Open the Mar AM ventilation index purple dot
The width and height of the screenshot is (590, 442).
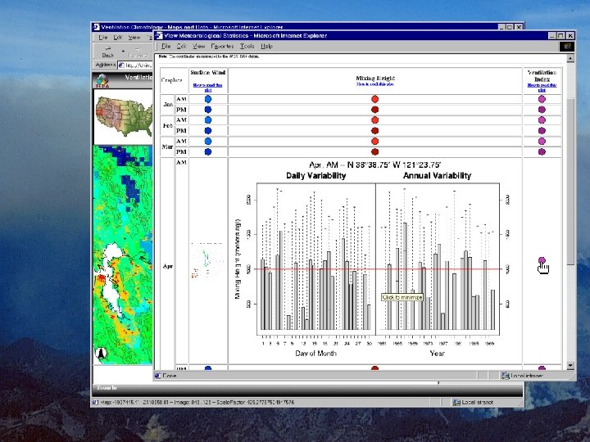pyautogui.click(x=542, y=142)
